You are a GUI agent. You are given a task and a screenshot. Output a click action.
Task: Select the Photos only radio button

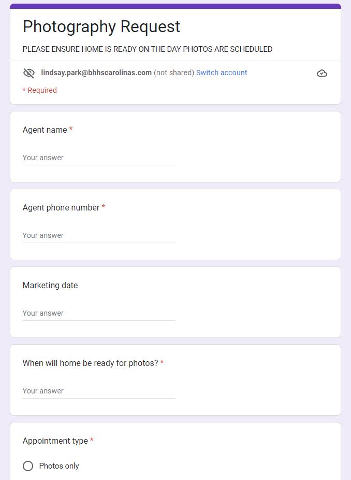[x=28, y=466]
